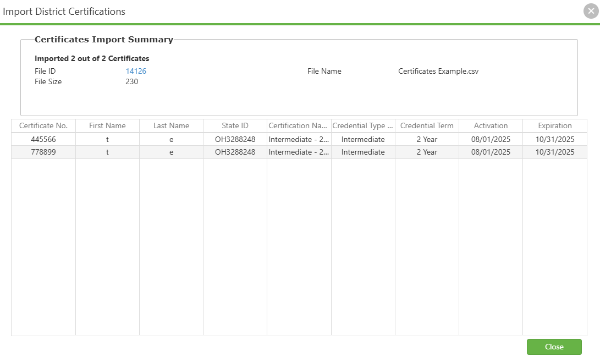Click Certification Name cell in row 445566

click(299, 139)
